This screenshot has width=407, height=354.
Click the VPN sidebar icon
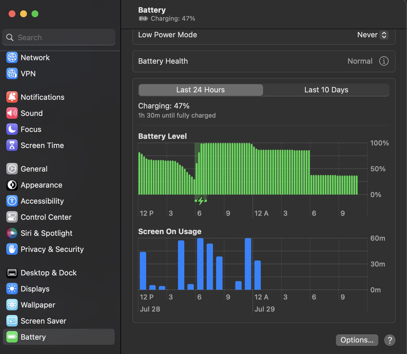[x=12, y=74]
